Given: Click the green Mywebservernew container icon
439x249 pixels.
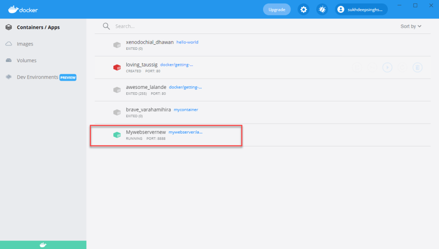Looking at the screenshot, I should [x=117, y=135].
